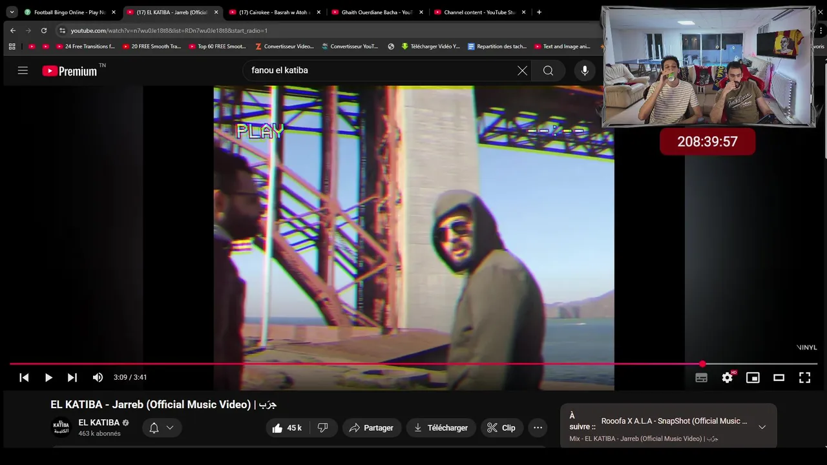Open Convertisseur YouT... bookmark

tap(350, 46)
